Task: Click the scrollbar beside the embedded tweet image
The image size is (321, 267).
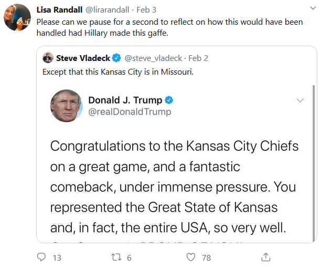Action: 314,163
